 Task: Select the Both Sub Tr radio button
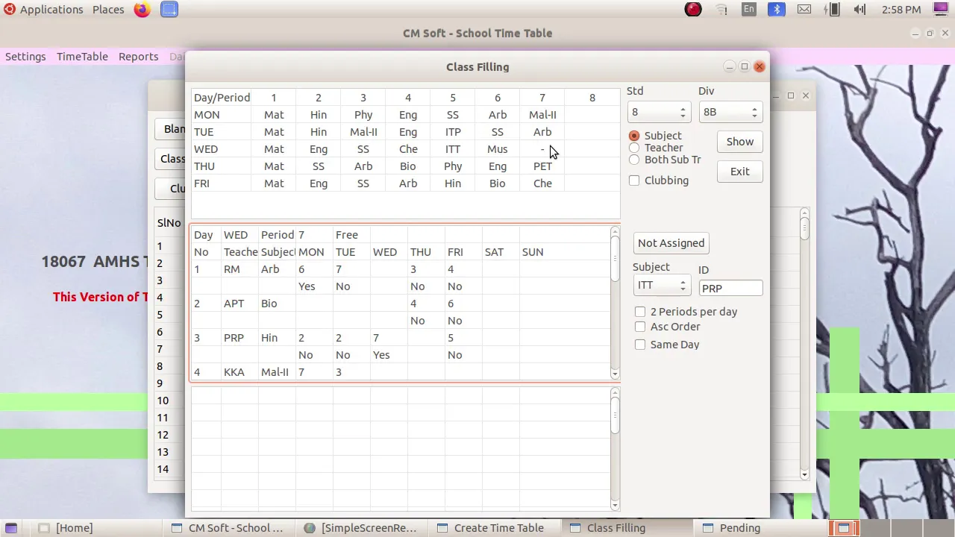click(x=634, y=160)
